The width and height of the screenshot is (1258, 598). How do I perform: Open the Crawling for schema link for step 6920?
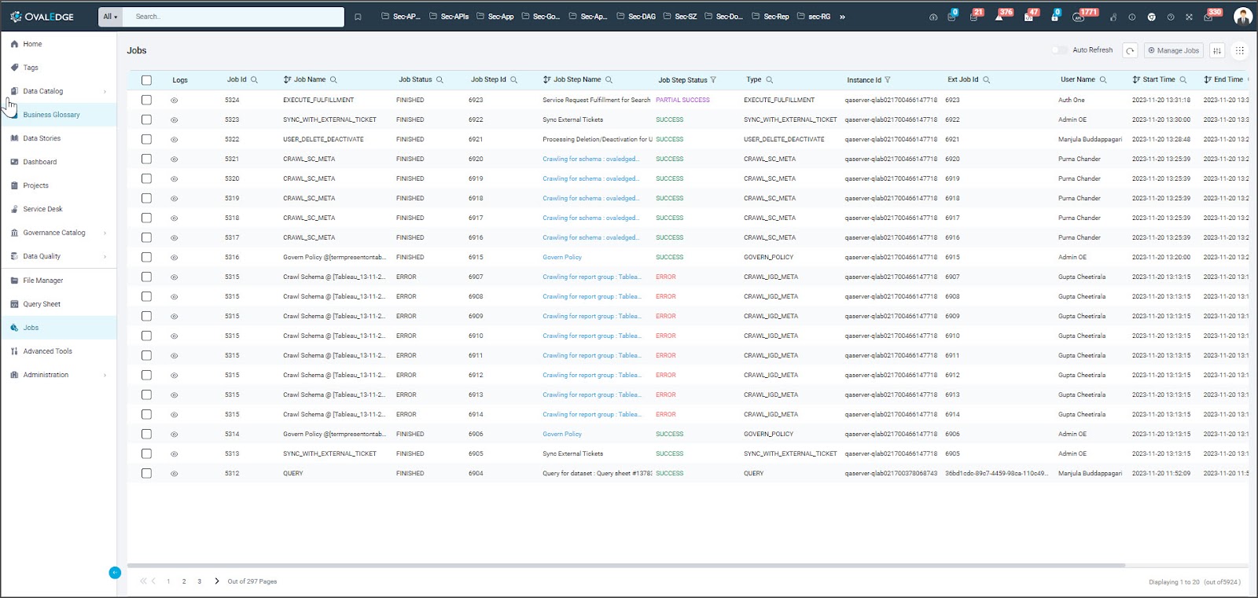click(x=590, y=159)
